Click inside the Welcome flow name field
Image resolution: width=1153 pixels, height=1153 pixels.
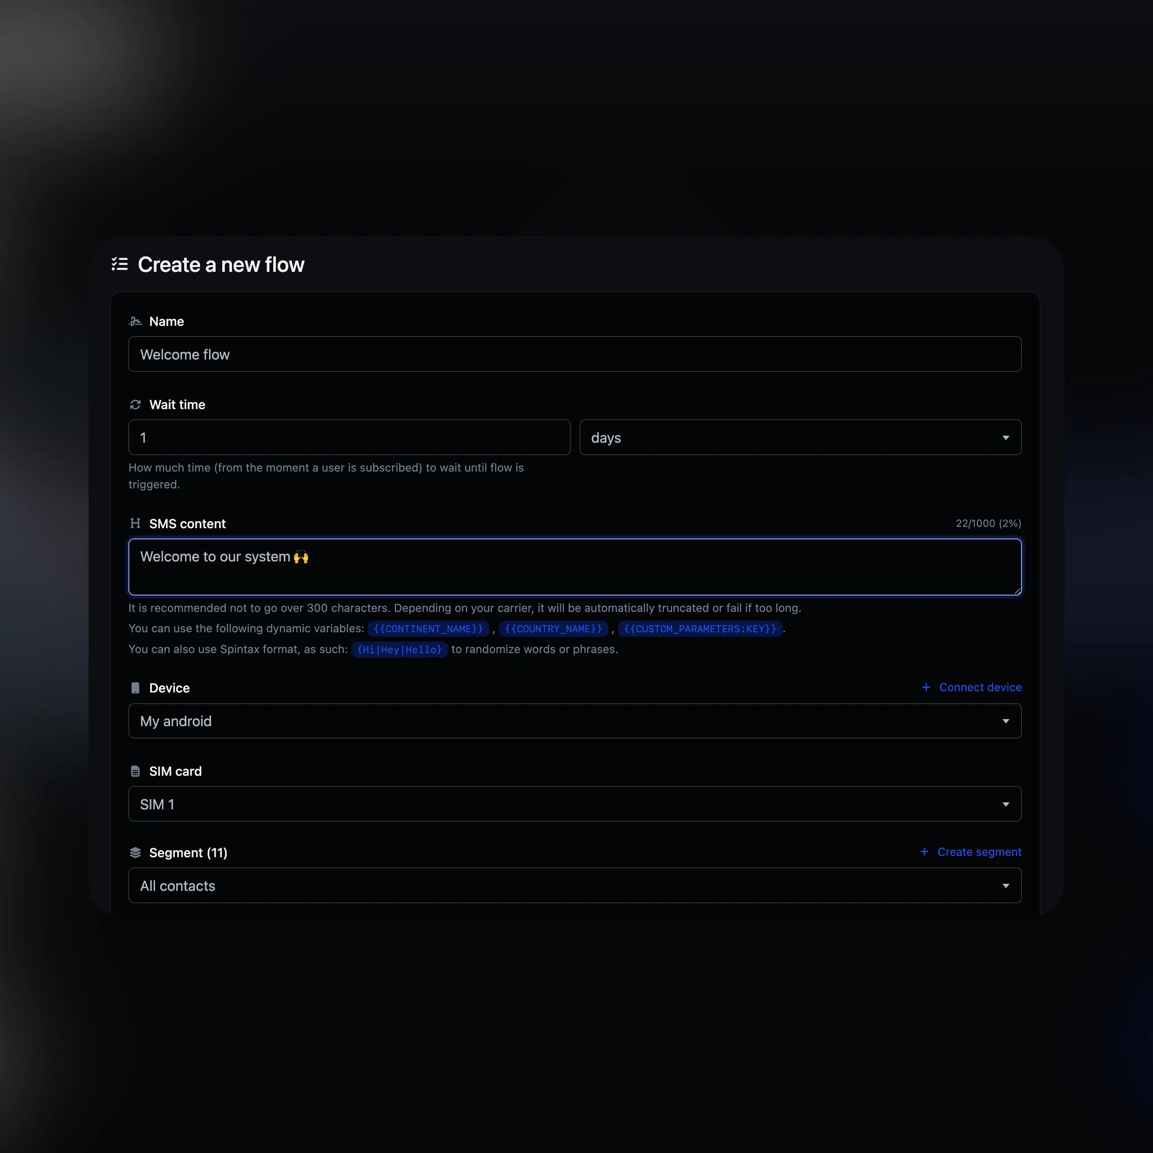[x=575, y=354]
